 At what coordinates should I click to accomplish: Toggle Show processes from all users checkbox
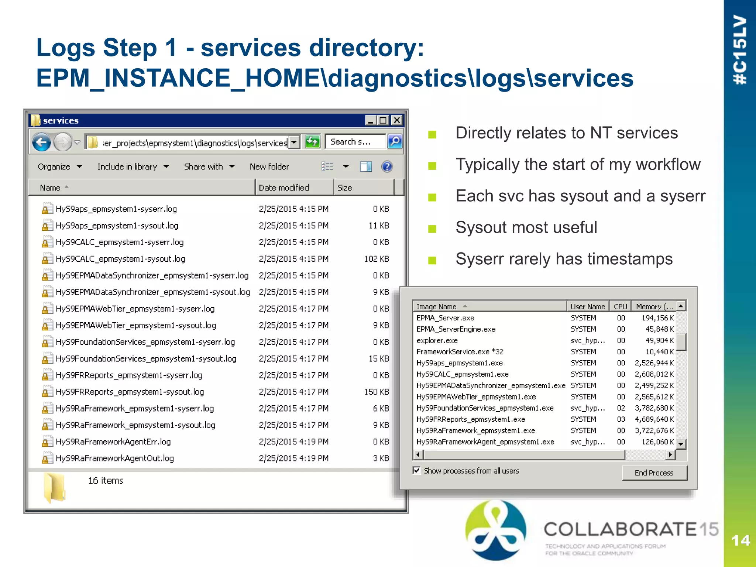pyautogui.click(x=417, y=470)
